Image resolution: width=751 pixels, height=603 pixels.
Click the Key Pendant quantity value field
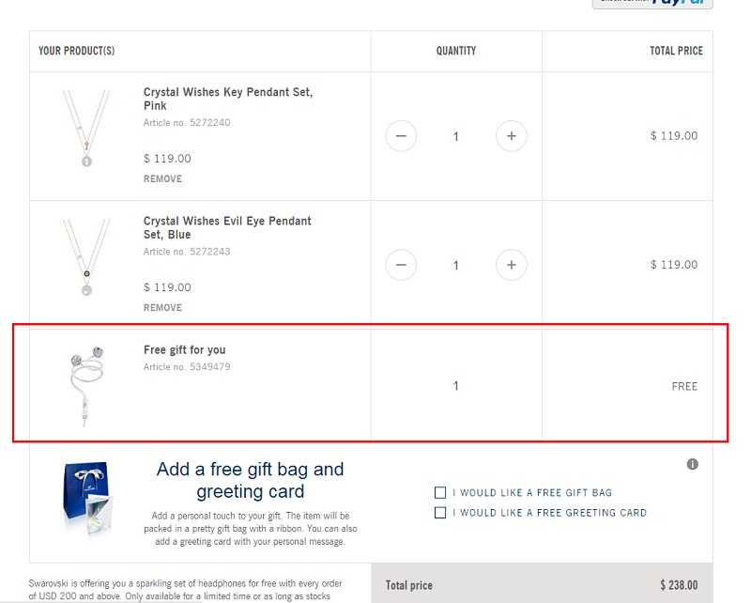tap(456, 136)
